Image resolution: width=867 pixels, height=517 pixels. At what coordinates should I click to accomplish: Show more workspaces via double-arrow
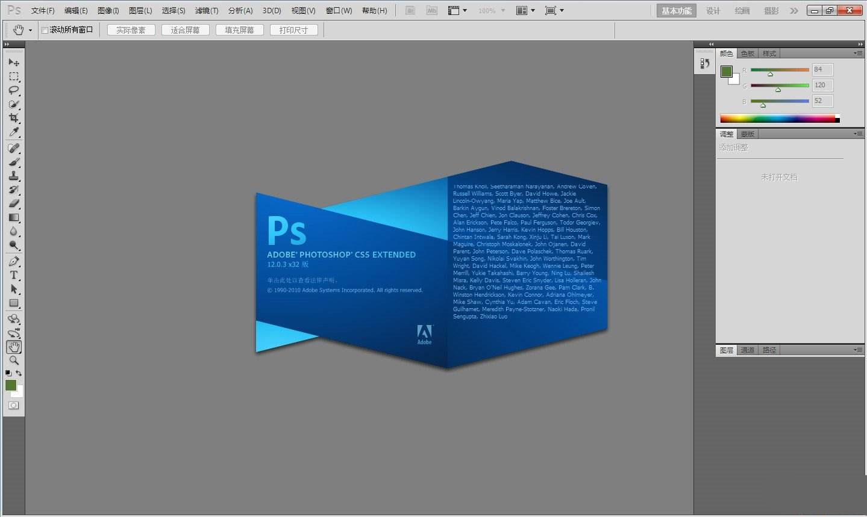pyautogui.click(x=794, y=10)
